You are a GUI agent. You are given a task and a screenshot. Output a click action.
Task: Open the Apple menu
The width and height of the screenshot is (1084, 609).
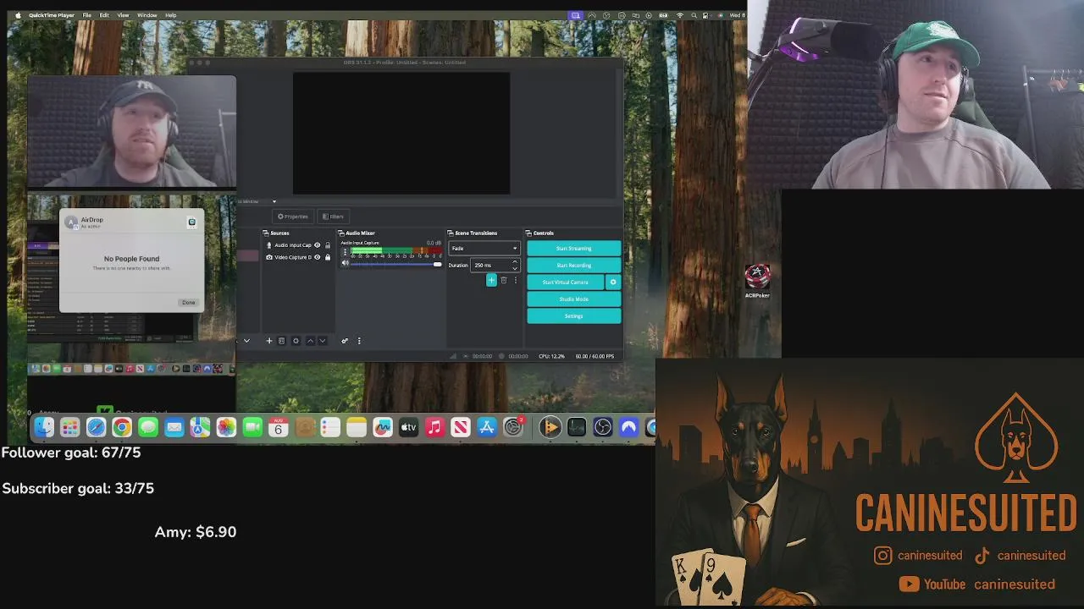click(x=18, y=15)
